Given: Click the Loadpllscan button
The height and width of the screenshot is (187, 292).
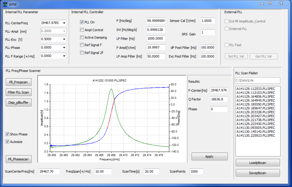Looking at the screenshot, I should (x=258, y=163).
